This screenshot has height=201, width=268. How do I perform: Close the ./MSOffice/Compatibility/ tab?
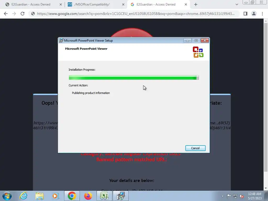[x=123, y=5]
